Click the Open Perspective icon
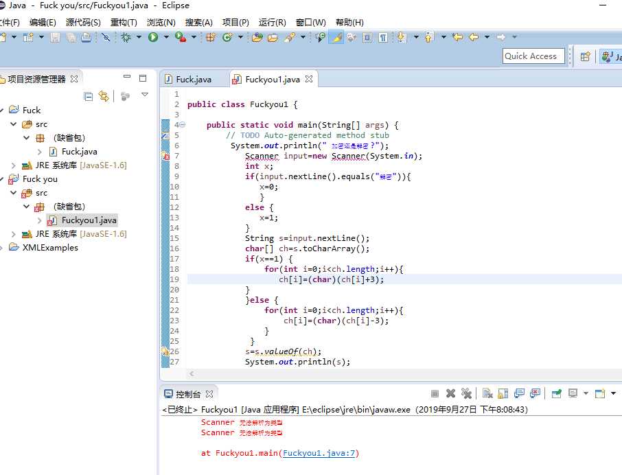The image size is (622, 475). click(x=585, y=56)
